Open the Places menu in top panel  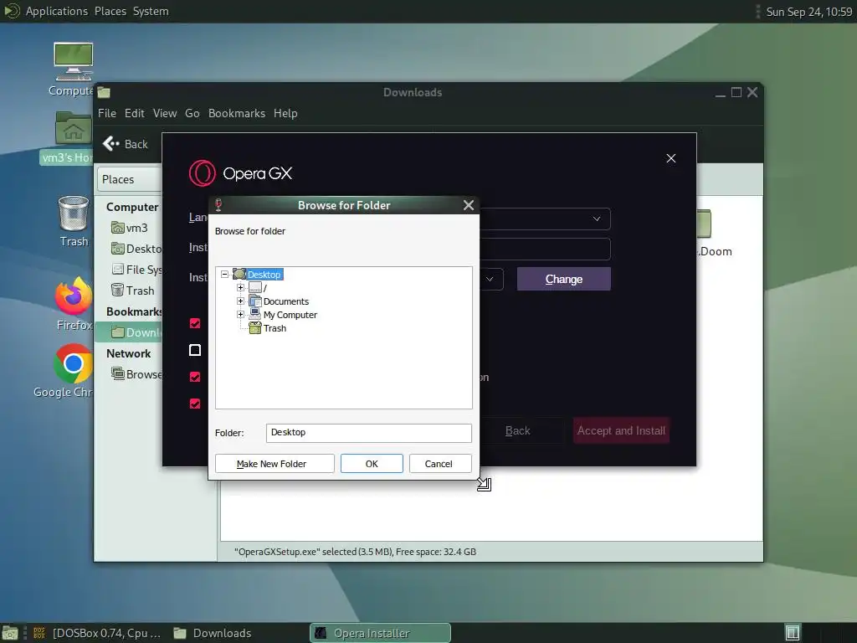coord(110,11)
